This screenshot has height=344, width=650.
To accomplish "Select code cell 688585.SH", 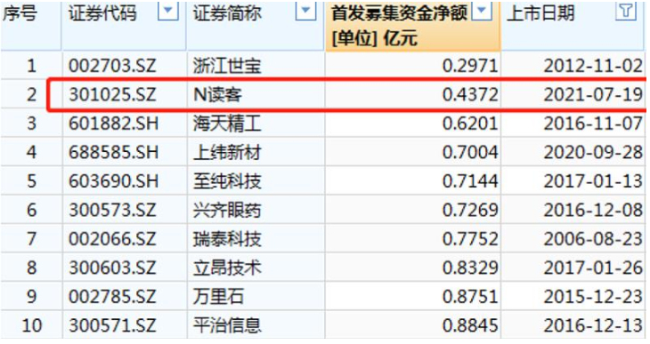I will (x=114, y=152).
